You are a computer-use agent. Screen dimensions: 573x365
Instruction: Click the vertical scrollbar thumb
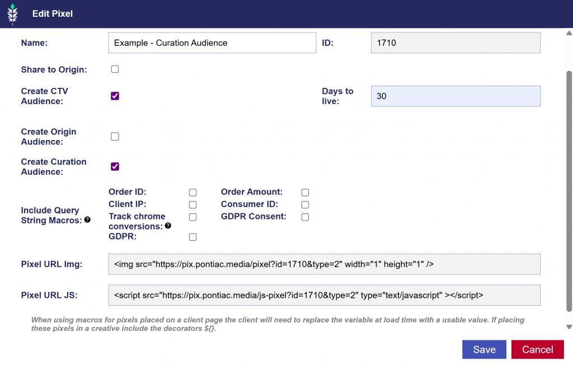point(569,190)
